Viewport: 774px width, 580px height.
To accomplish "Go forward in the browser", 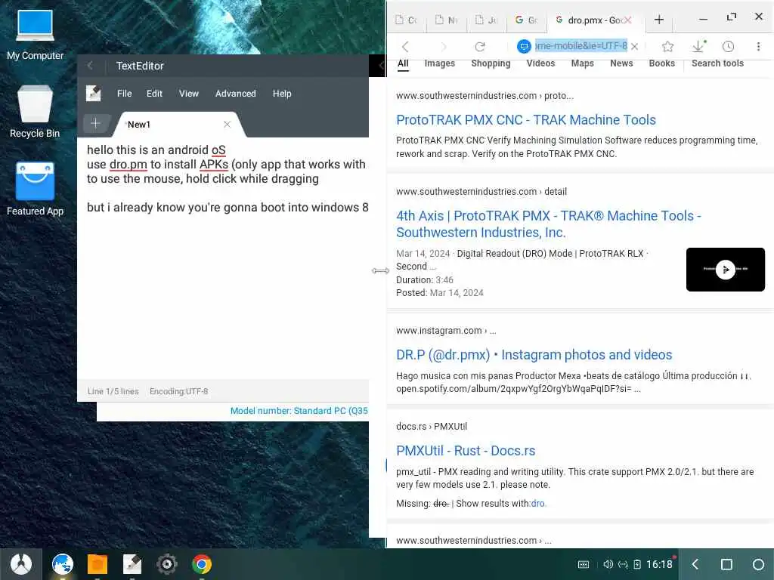I will tap(443, 46).
